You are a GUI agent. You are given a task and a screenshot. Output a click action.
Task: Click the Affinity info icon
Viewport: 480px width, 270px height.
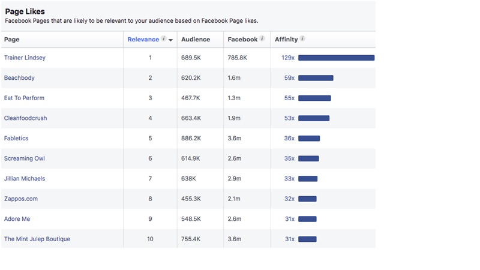tap(302, 38)
